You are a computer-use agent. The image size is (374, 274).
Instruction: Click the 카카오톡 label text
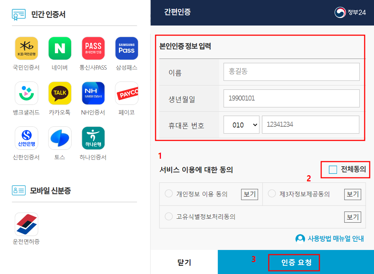click(60, 112)
